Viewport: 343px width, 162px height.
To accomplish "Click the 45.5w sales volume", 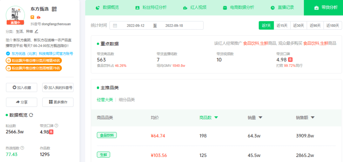I will [x=254, y=155].
